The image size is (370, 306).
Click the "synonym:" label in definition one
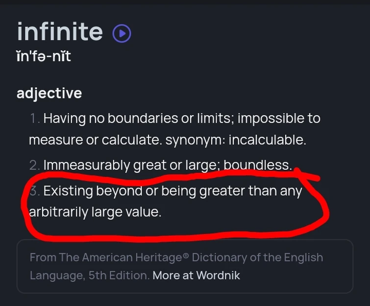pos(195,140)
